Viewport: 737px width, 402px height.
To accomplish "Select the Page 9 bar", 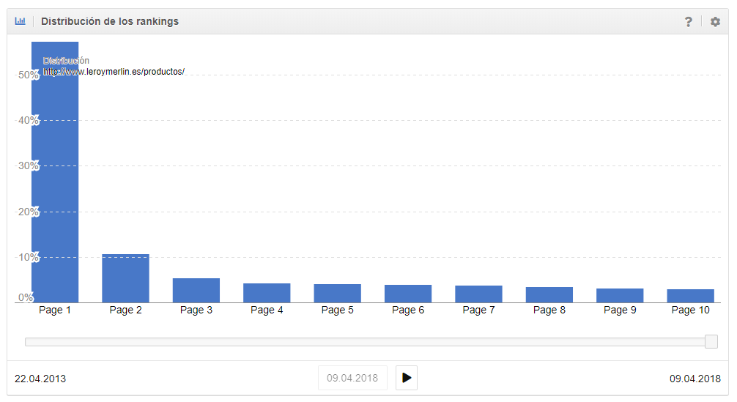I will [x=620, y=295].
